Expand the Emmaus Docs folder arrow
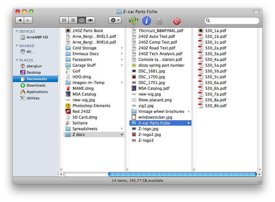The image size is (275, 202). tap(122, 54)
